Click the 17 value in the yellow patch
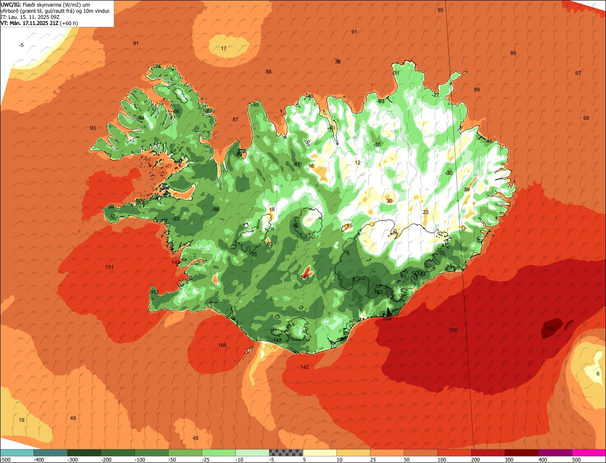Viewport: 606px width, 463px height. [224, 48]
